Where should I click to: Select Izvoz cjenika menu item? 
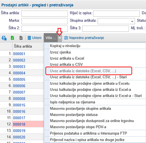pos(95,52)
